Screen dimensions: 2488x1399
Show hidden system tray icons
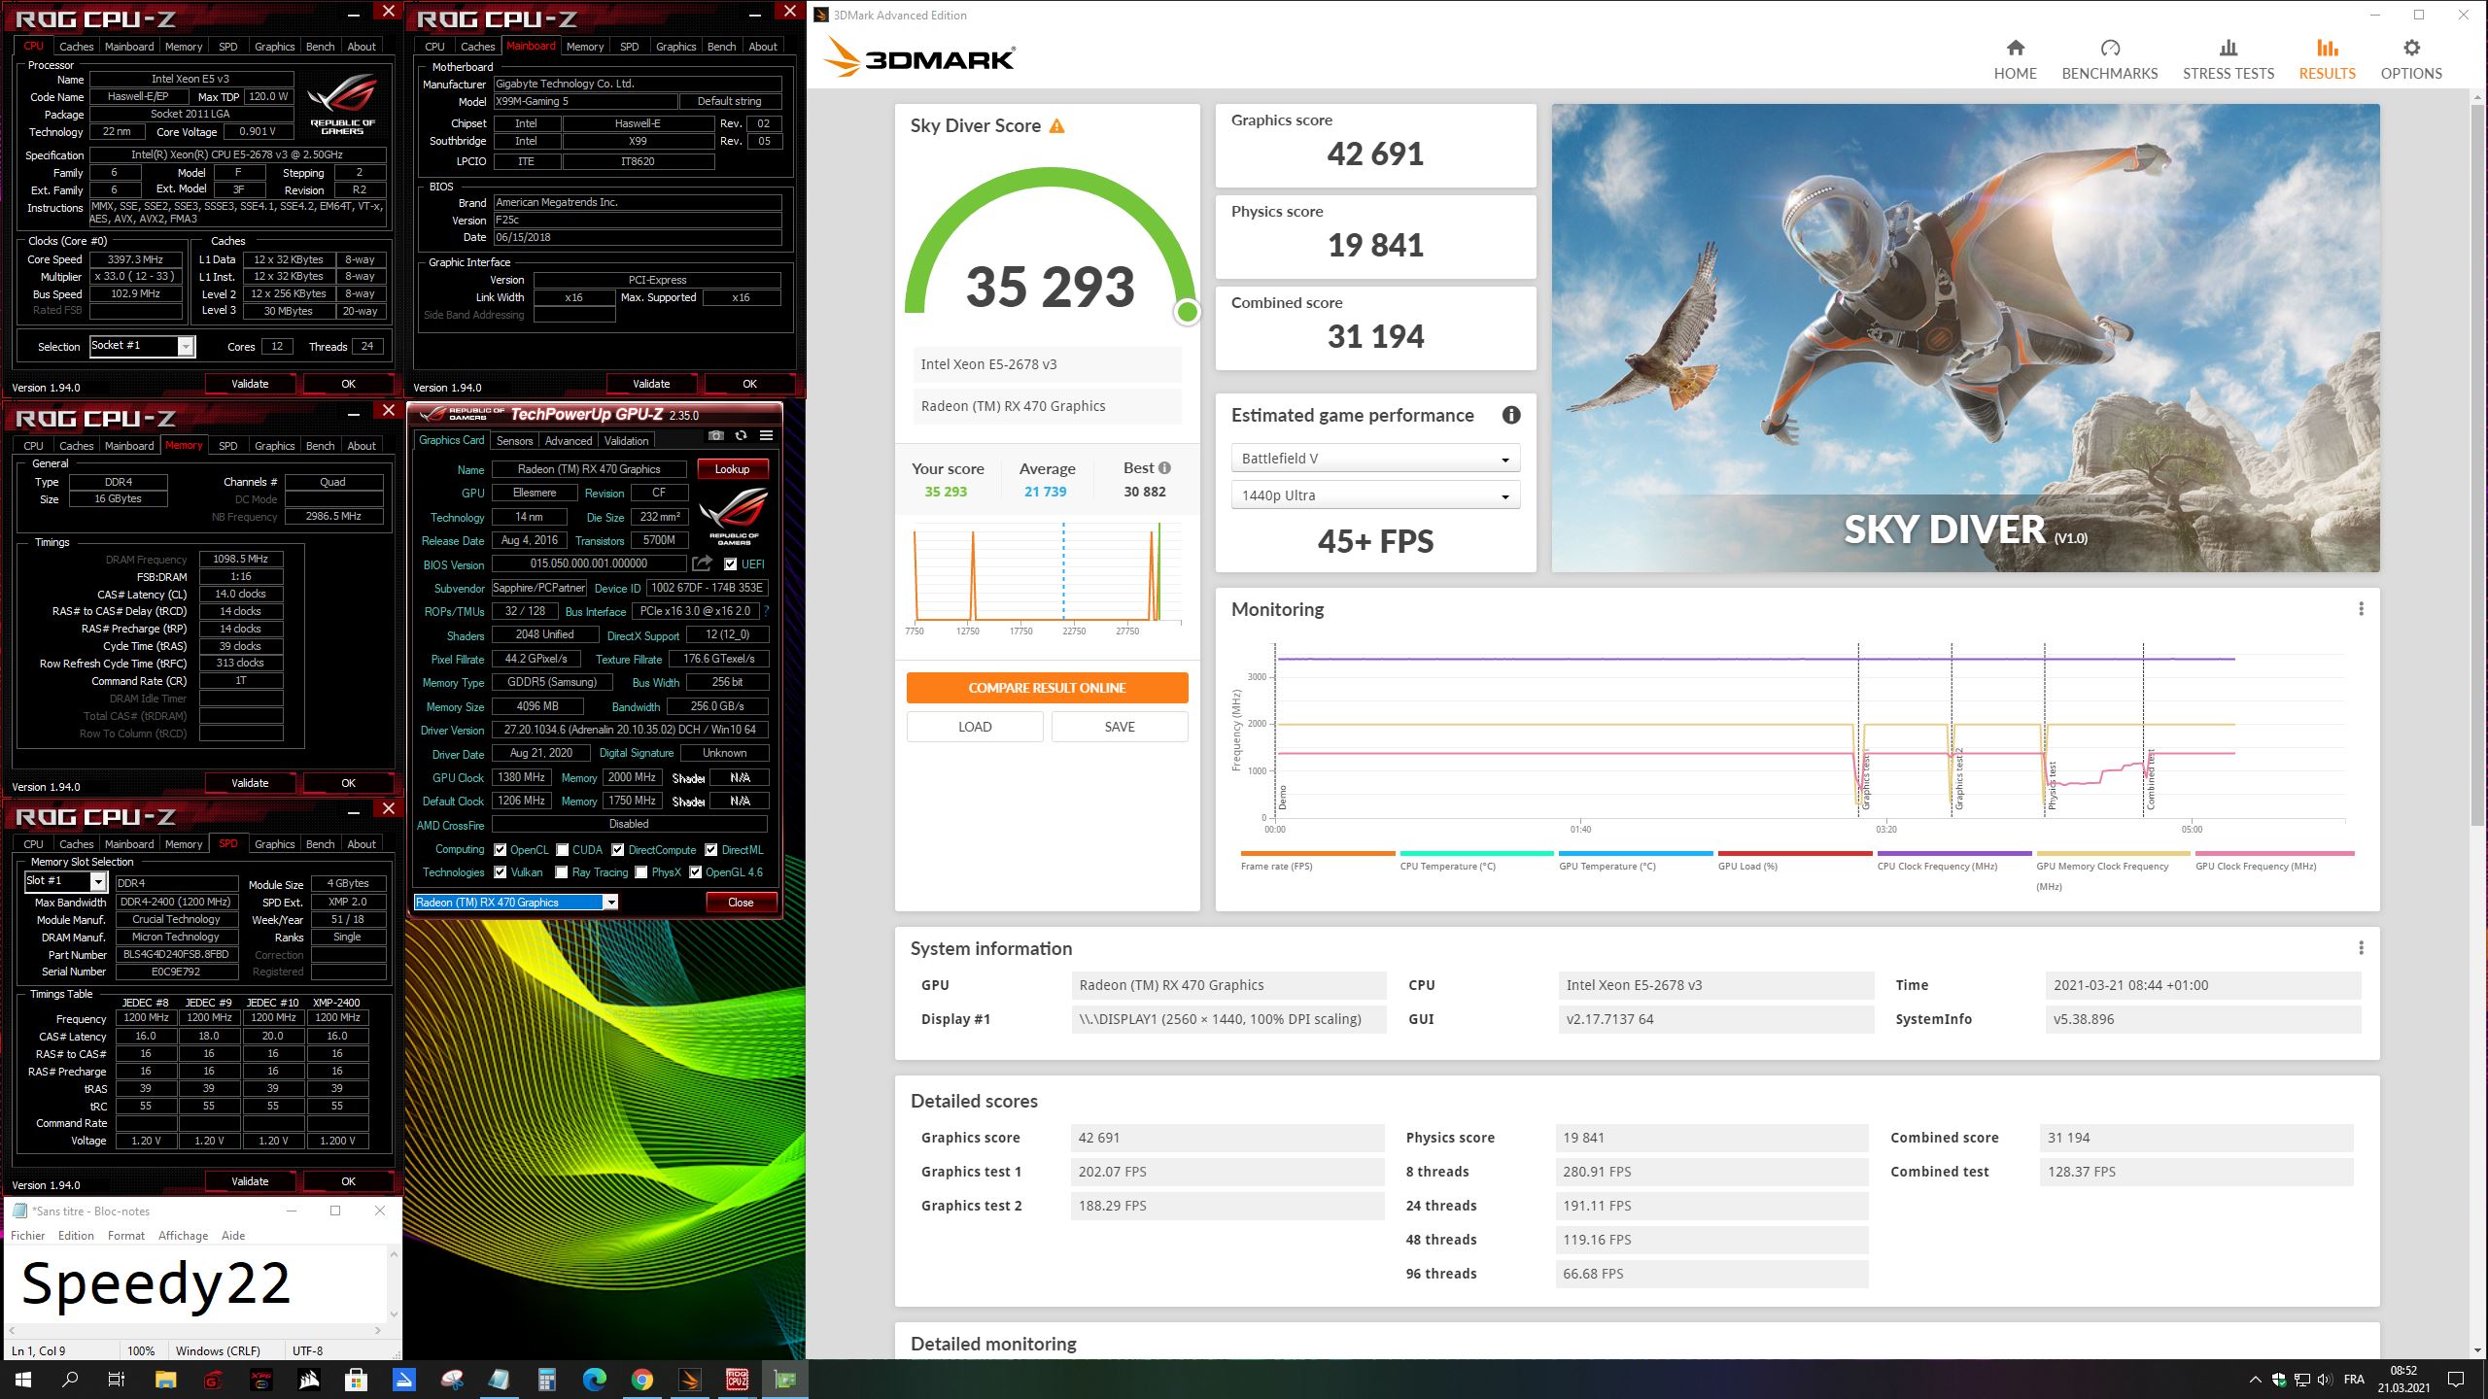point(2254,1380)
